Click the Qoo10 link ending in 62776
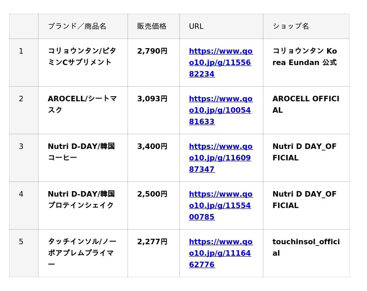 220,253
